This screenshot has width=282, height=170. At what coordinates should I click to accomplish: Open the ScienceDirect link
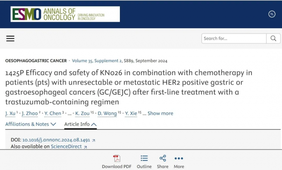tap(66, 146)
